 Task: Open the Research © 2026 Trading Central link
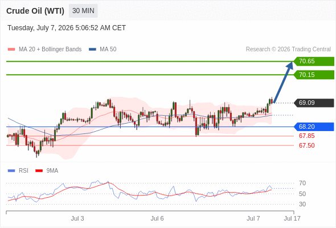[x=288, y=50]
